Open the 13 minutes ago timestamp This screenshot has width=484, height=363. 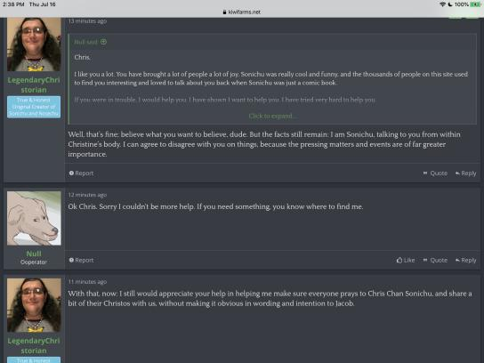(x=87, y=21)
